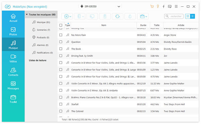Tick the select-all checkbox in header
This screenshot has width=201, height=124.
pos(61,25)
